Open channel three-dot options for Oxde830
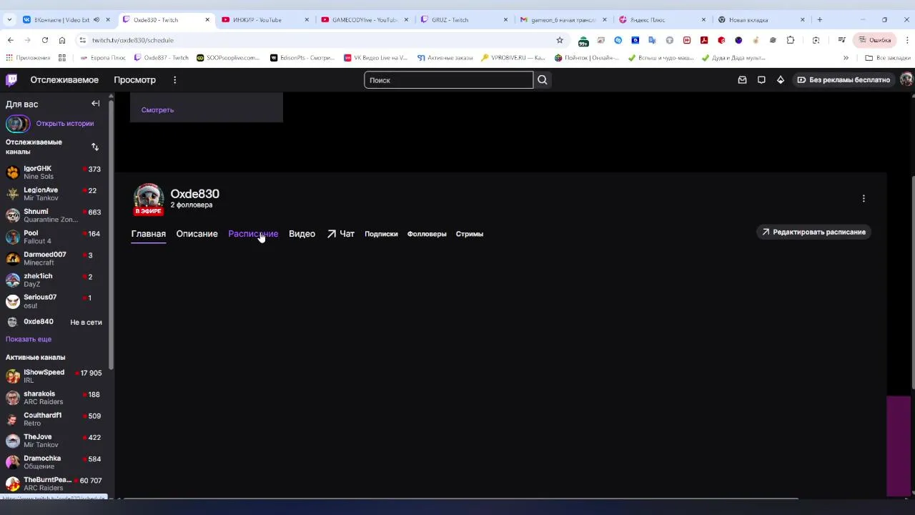915x515 pixels. (x=864, y=198)
